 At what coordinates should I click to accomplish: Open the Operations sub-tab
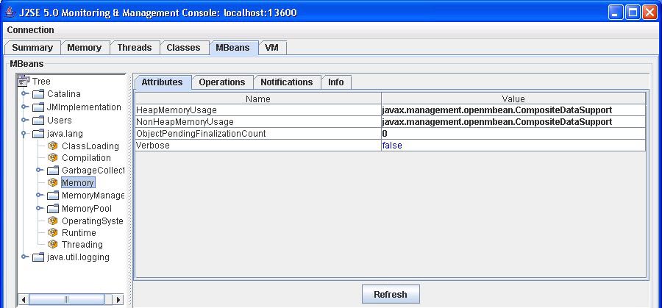(x=222, y=82)
